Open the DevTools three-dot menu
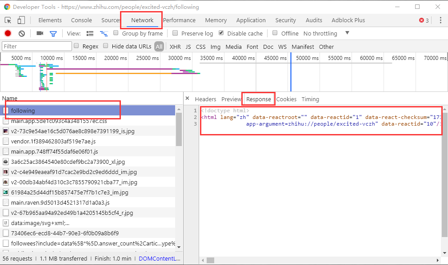This screenshot has width=448, height=265. tap(440, 20)
